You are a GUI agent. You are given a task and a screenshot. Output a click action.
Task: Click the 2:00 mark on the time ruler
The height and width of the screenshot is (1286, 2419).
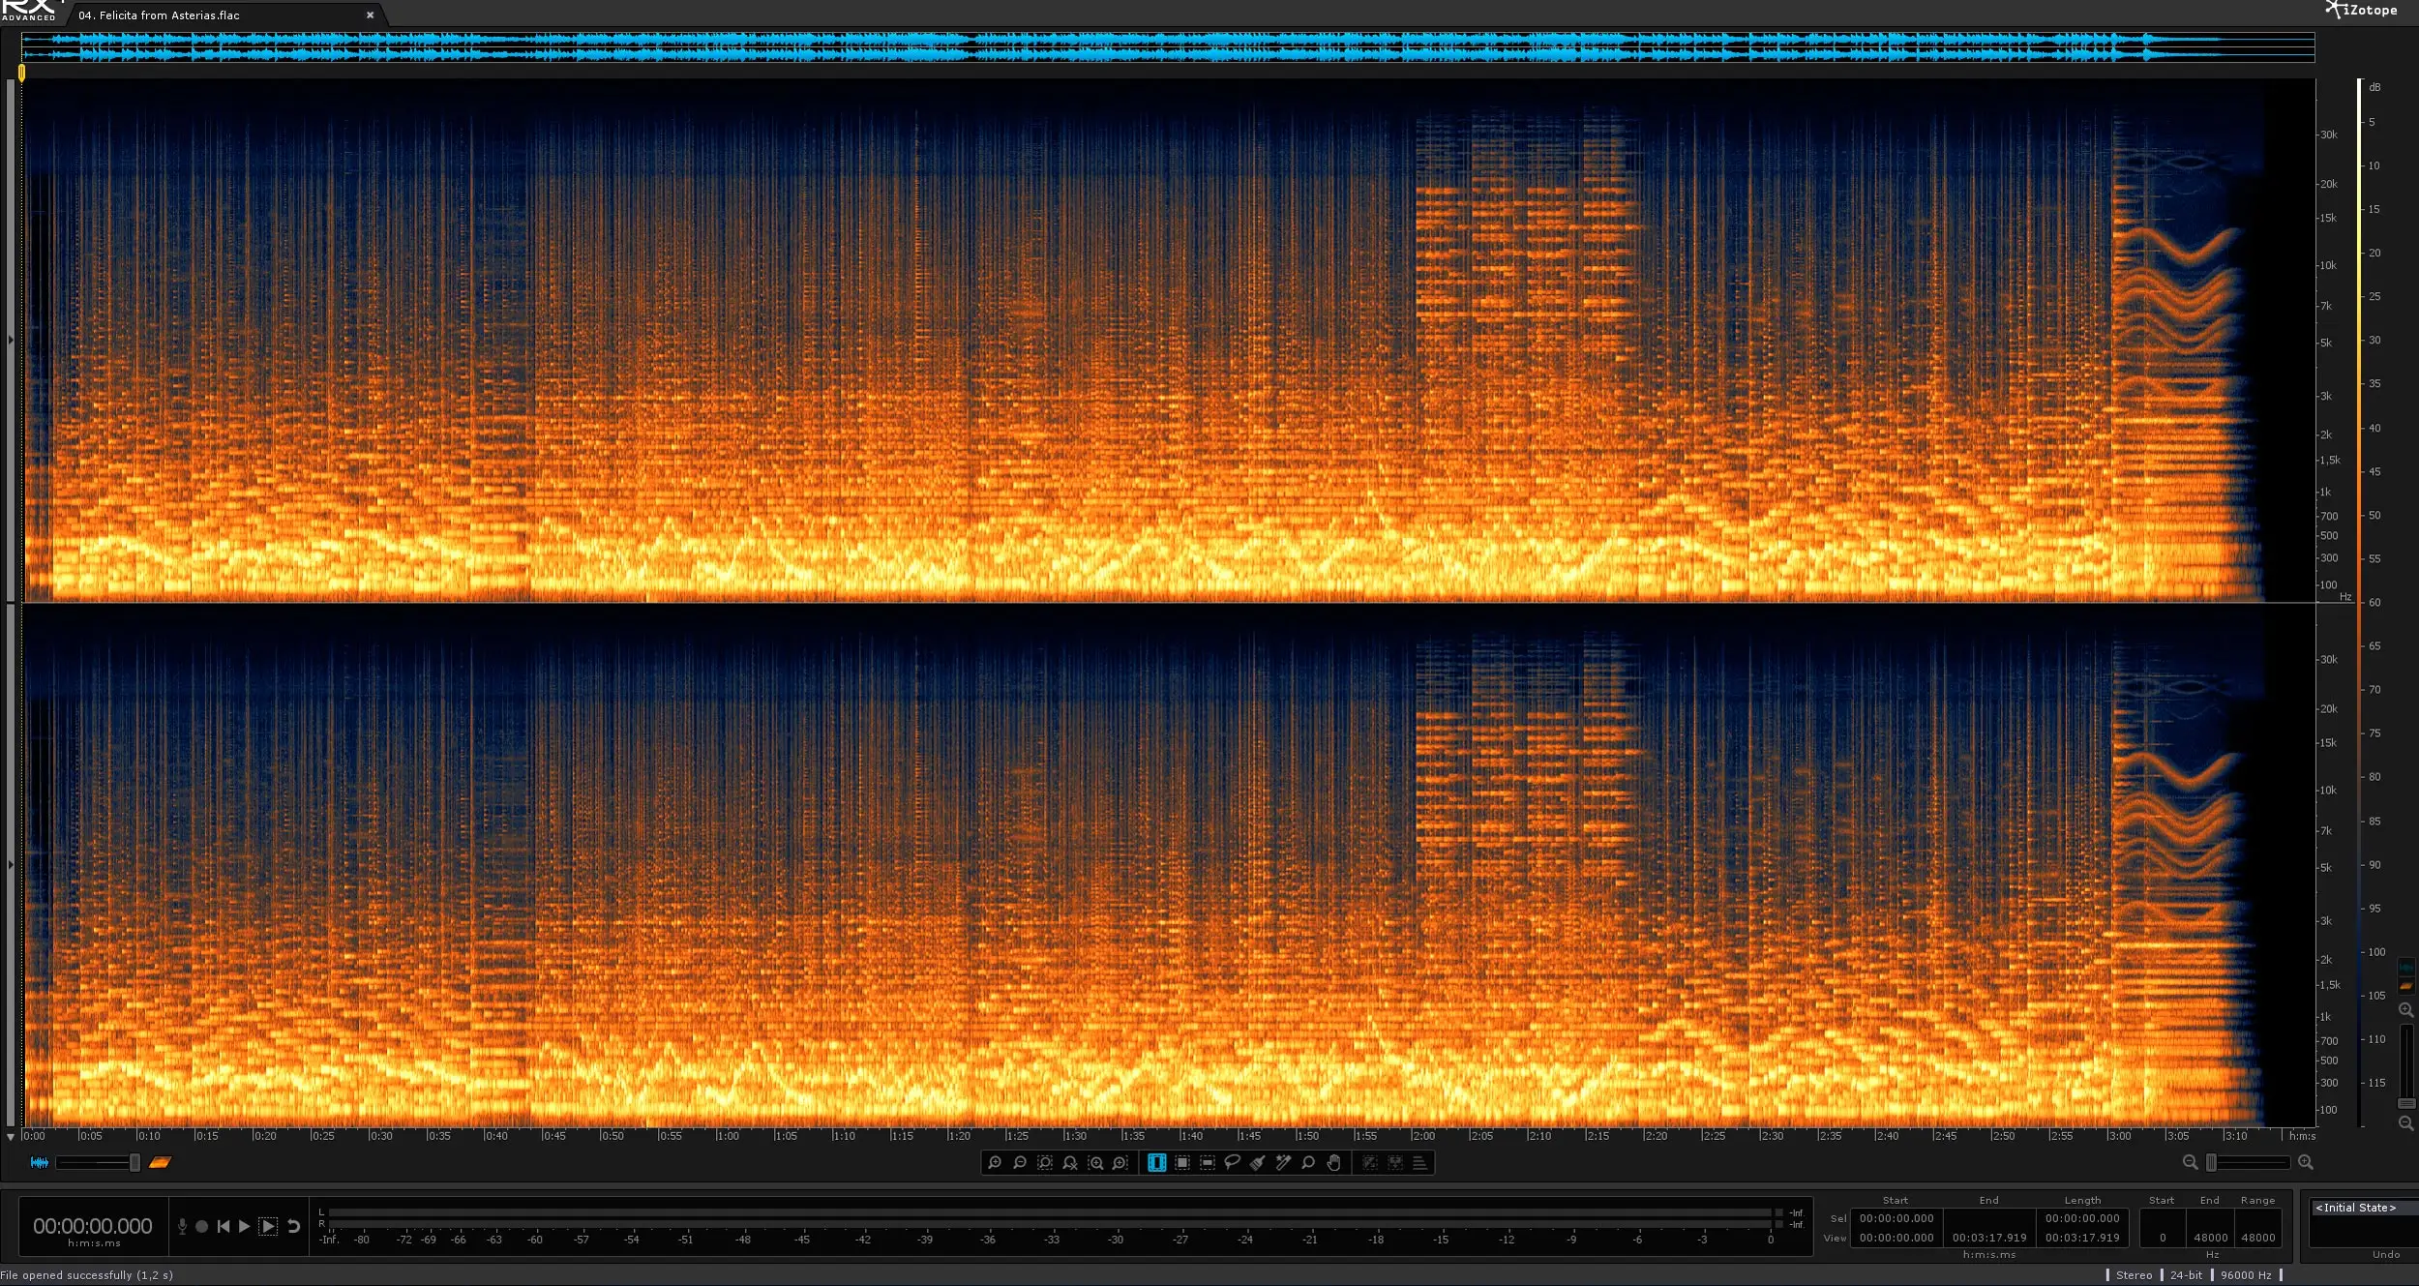coord(1423,1136)
